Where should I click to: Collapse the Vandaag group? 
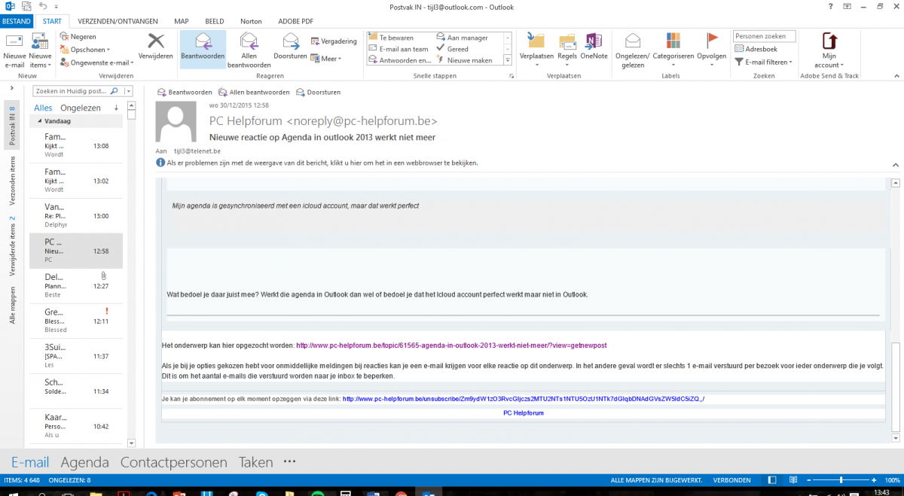[39, 120]
